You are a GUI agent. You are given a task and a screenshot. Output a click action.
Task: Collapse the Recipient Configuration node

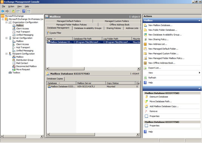(x=6, y=54)
